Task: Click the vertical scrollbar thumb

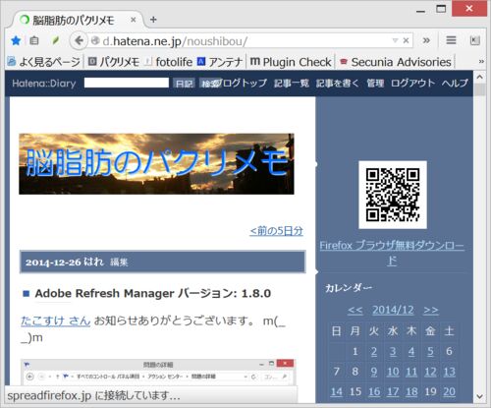Action: tap(480, 89)
